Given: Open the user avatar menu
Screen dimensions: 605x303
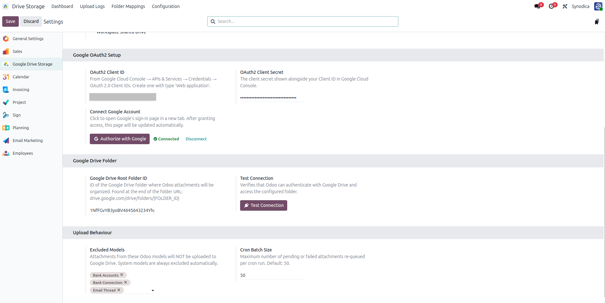Looking at the screenshot, I should pos(598,6).
